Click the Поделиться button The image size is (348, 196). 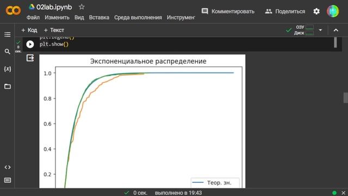285,11
